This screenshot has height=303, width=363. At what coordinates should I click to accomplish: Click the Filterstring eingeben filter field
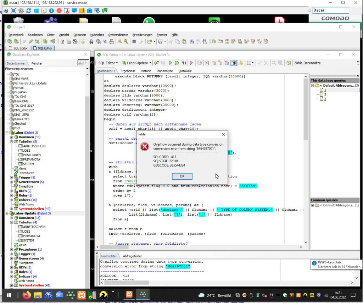click(x=45, y=69)
